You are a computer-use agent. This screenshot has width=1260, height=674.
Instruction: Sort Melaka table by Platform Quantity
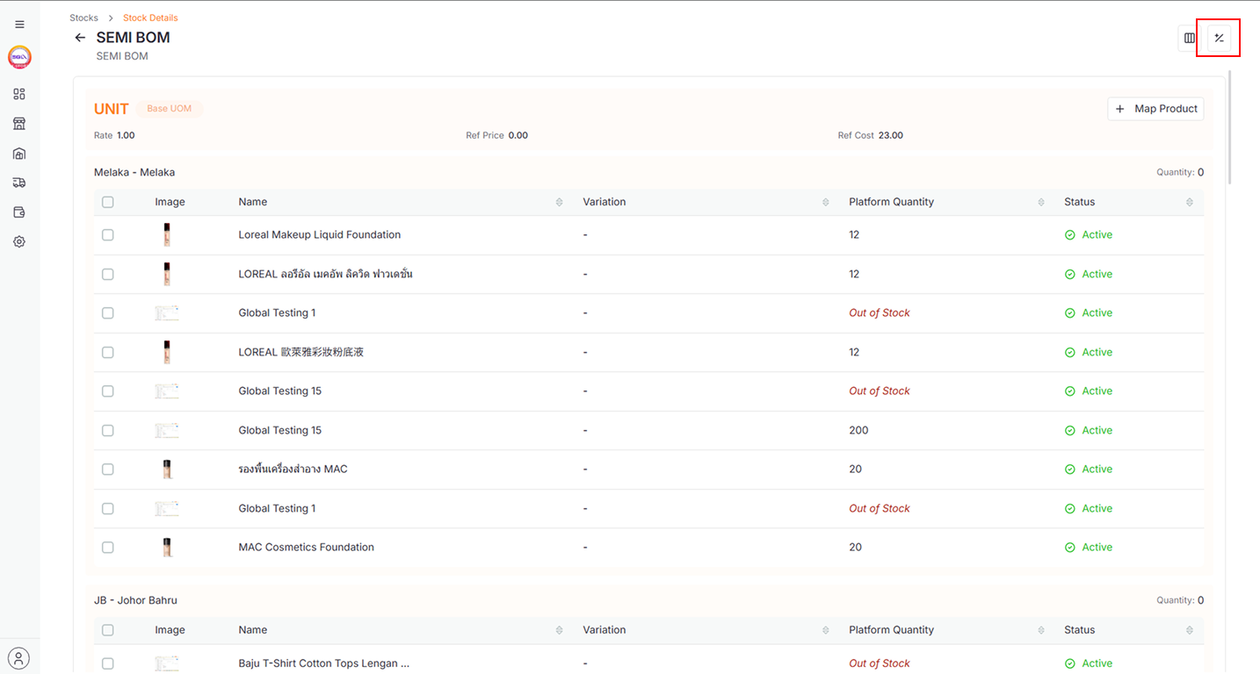click(x=1040, y=202)
